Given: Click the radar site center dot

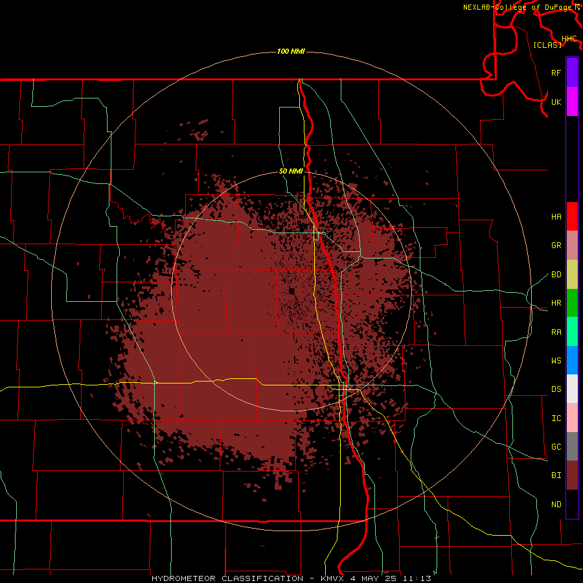Looking at the screenshot, I should point(291,291).
